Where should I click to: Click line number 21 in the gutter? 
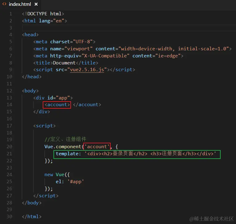(9, 154)
